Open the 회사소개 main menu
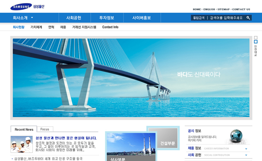Image resolution: width=262 pixels, height=161 pixels. click(20, 18)
